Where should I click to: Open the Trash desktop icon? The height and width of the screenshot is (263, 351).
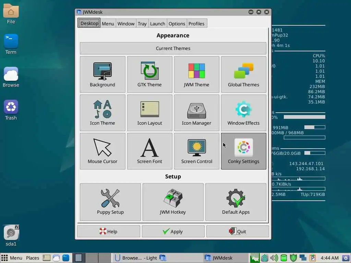pos(11,110)
